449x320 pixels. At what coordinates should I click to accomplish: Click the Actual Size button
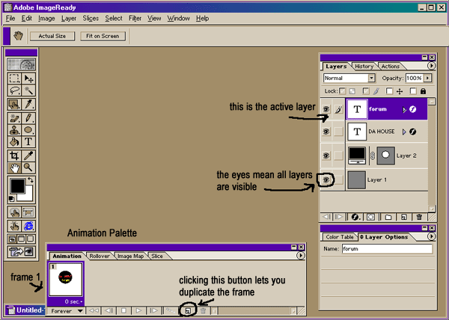coord(52,35)
